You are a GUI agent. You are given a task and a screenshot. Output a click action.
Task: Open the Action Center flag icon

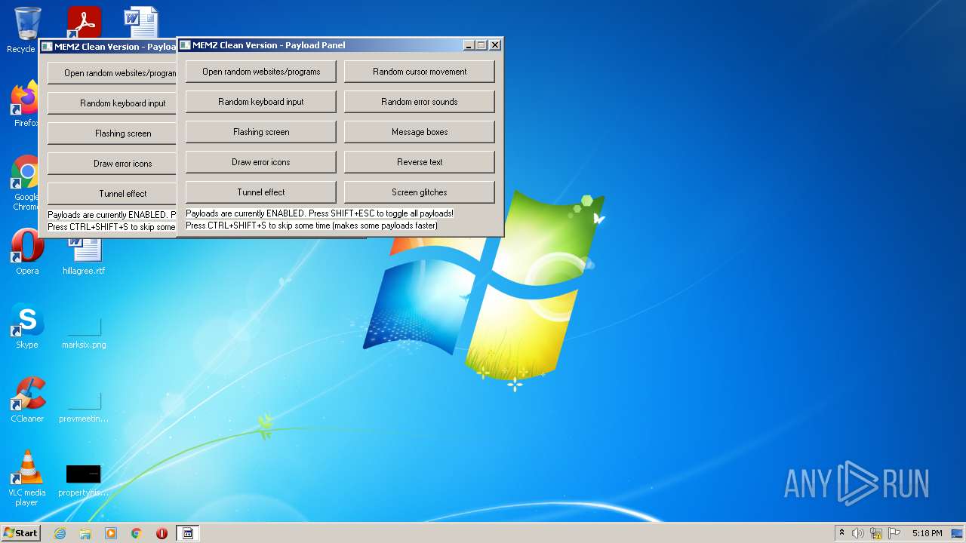click(x=894, y=533)
